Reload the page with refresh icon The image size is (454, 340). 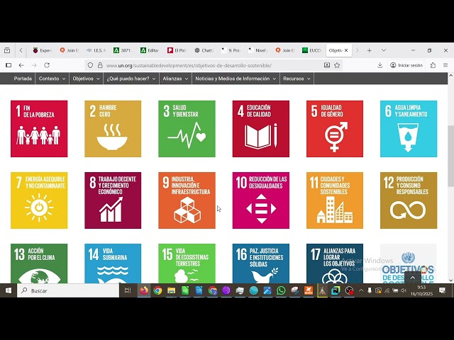[47, 65]
